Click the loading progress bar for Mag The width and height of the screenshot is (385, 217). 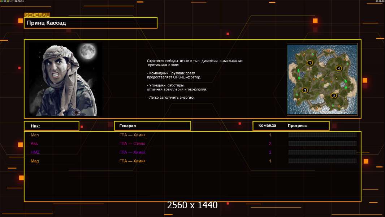coord(322,161)
